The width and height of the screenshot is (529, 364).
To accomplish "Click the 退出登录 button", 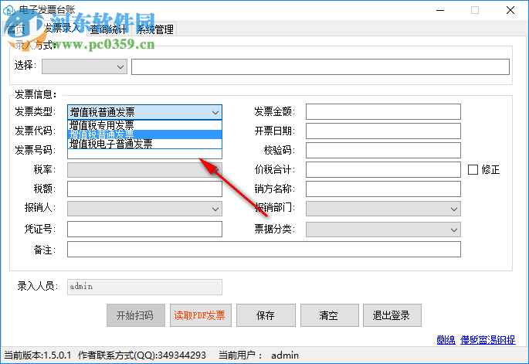I will (392, 315).
